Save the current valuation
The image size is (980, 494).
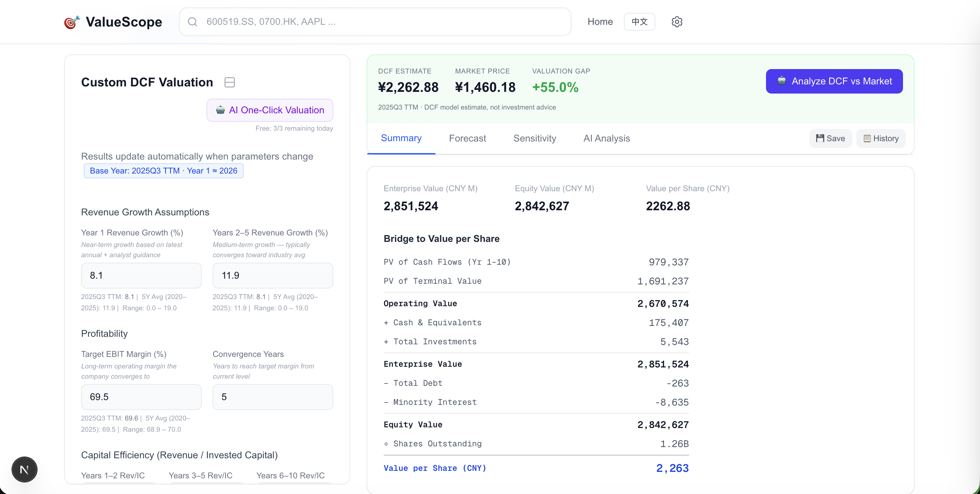tap(830, 138)
